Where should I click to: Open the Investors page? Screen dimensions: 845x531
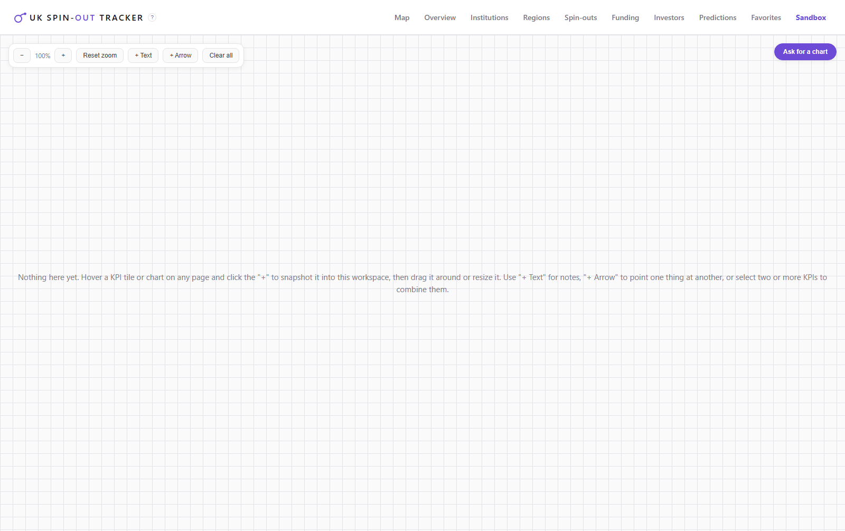(x=669, y=17)
